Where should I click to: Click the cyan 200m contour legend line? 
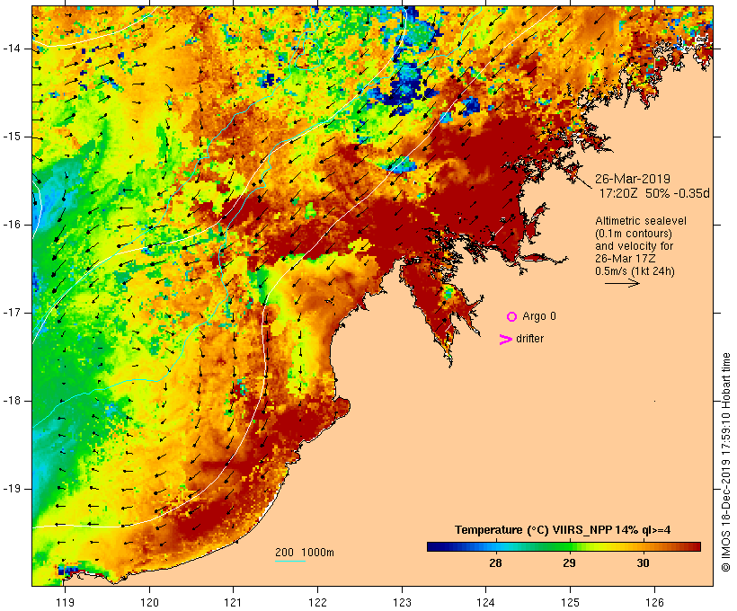[x=290, y=561]
